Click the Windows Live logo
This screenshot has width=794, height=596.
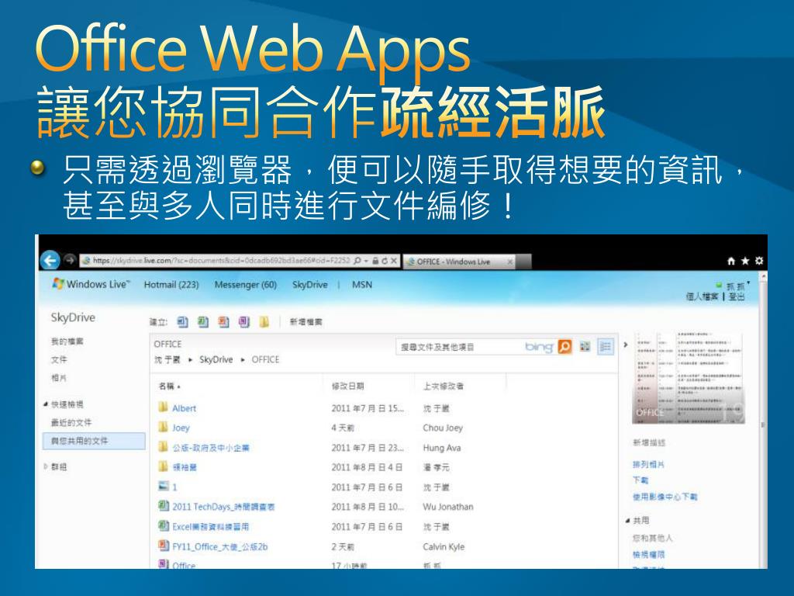pos(91,284)
